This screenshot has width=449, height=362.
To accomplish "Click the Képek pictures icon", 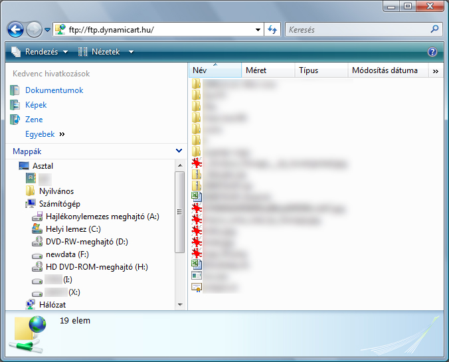I will point(15,105).
